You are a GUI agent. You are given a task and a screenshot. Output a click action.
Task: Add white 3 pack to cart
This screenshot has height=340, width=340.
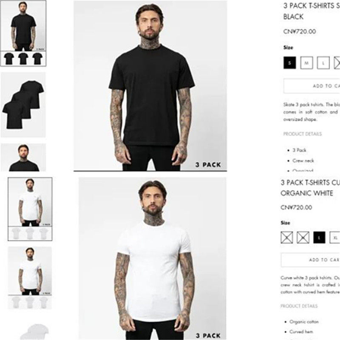(x=311, y=260)
